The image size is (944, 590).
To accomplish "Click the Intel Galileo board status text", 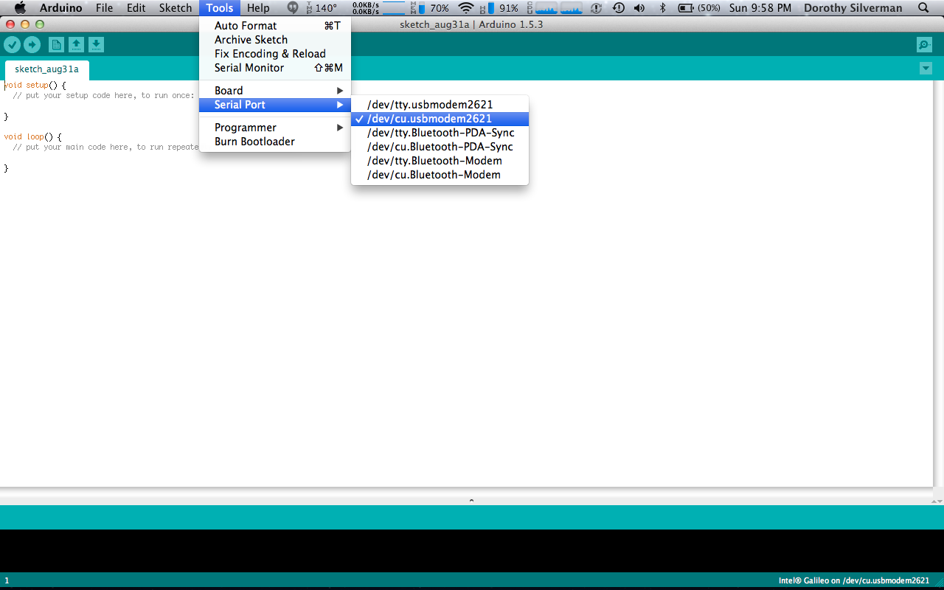I will pos(854,580).
